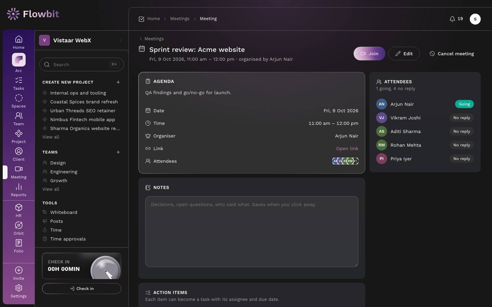Go back to Meetings via chevron link
The width and height of the screenshot is (492, 307).
point(151,39)
